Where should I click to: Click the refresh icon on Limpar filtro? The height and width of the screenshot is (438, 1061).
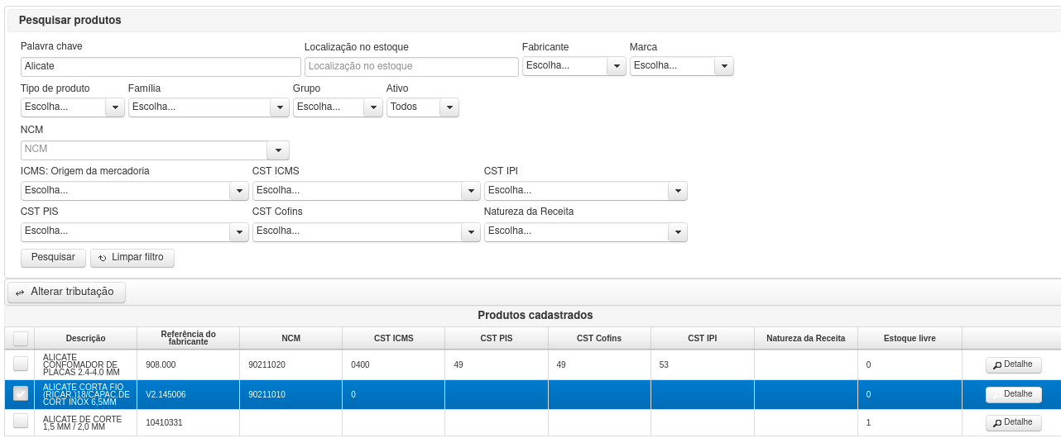tap(103, 259)
